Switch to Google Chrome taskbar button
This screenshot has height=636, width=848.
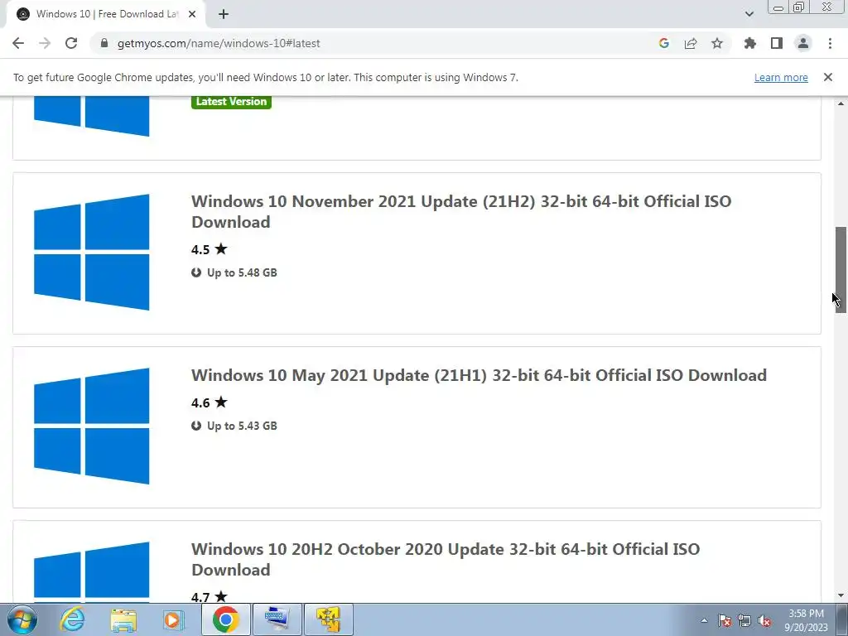point(225,619)
